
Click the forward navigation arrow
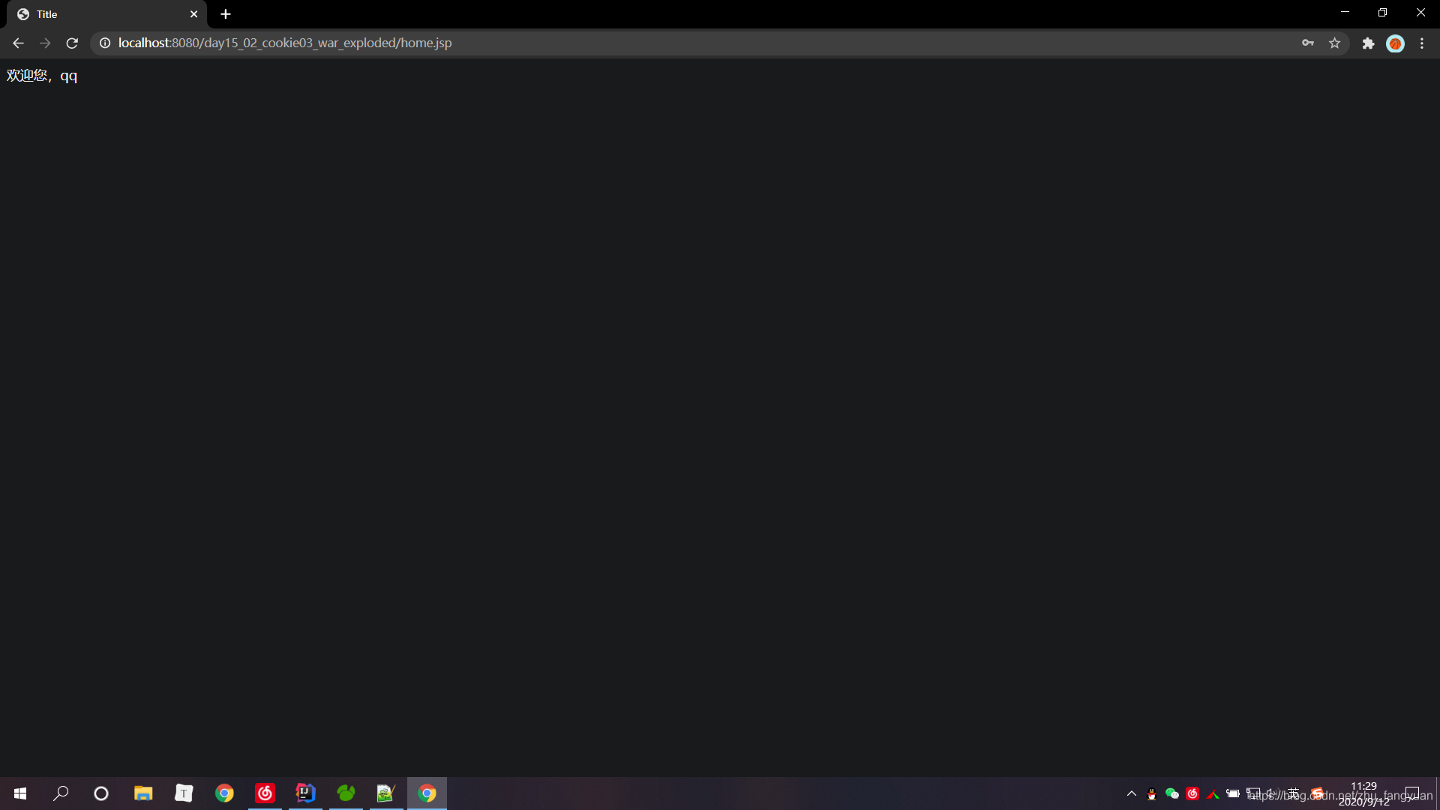pyautogui.click(x=45, y=43)
